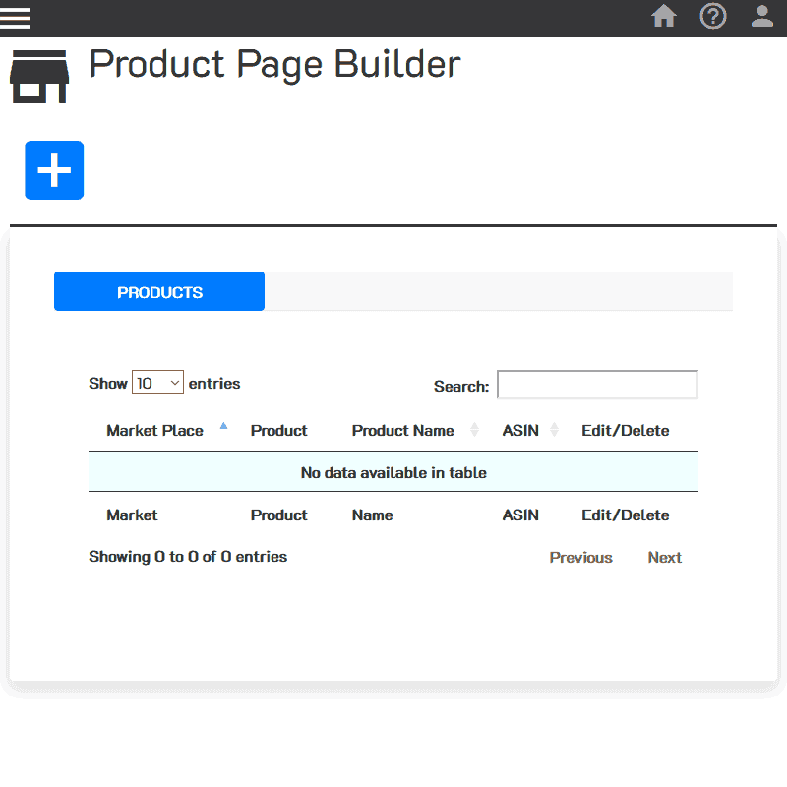
Task: Open the hamburger navigation menu
Action: (16, 18)
